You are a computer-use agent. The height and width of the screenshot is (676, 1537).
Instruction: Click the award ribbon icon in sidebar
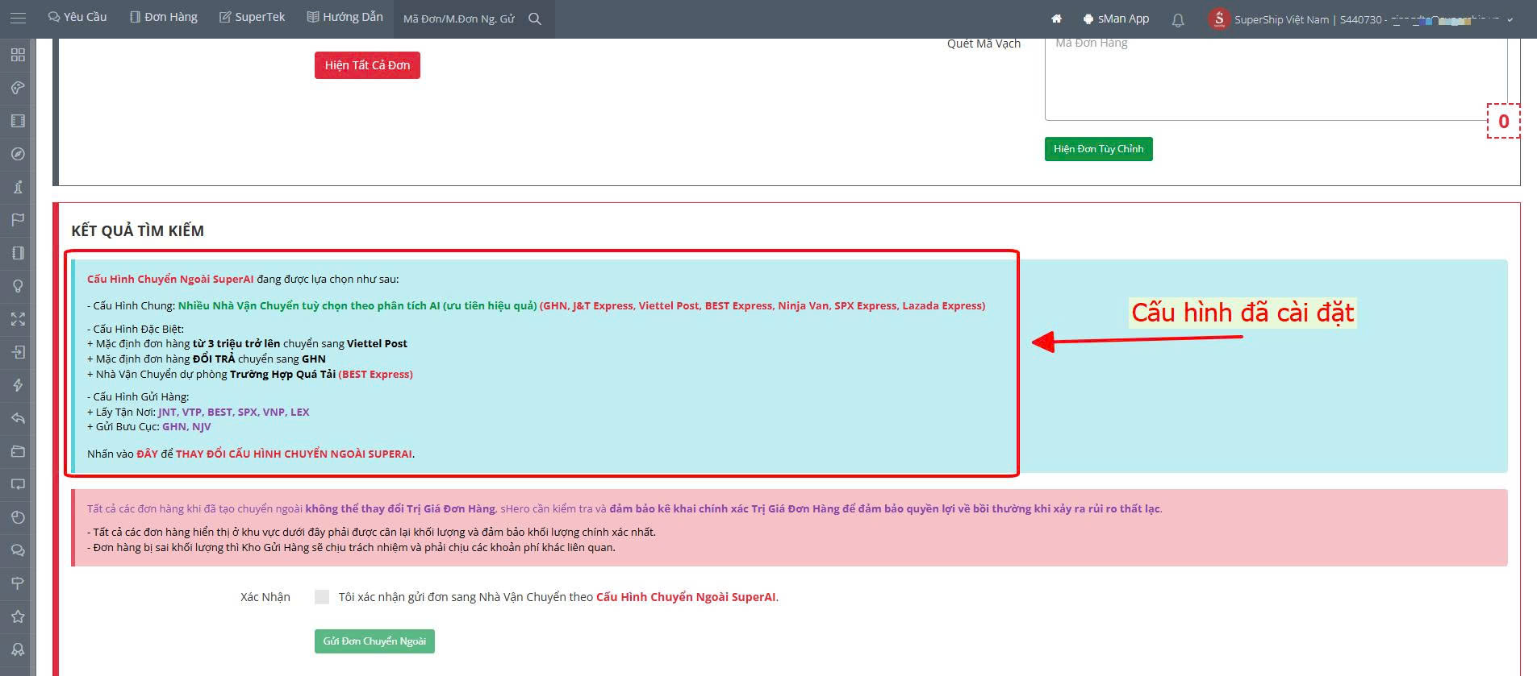pyautogui.click(x=18, y=649)
